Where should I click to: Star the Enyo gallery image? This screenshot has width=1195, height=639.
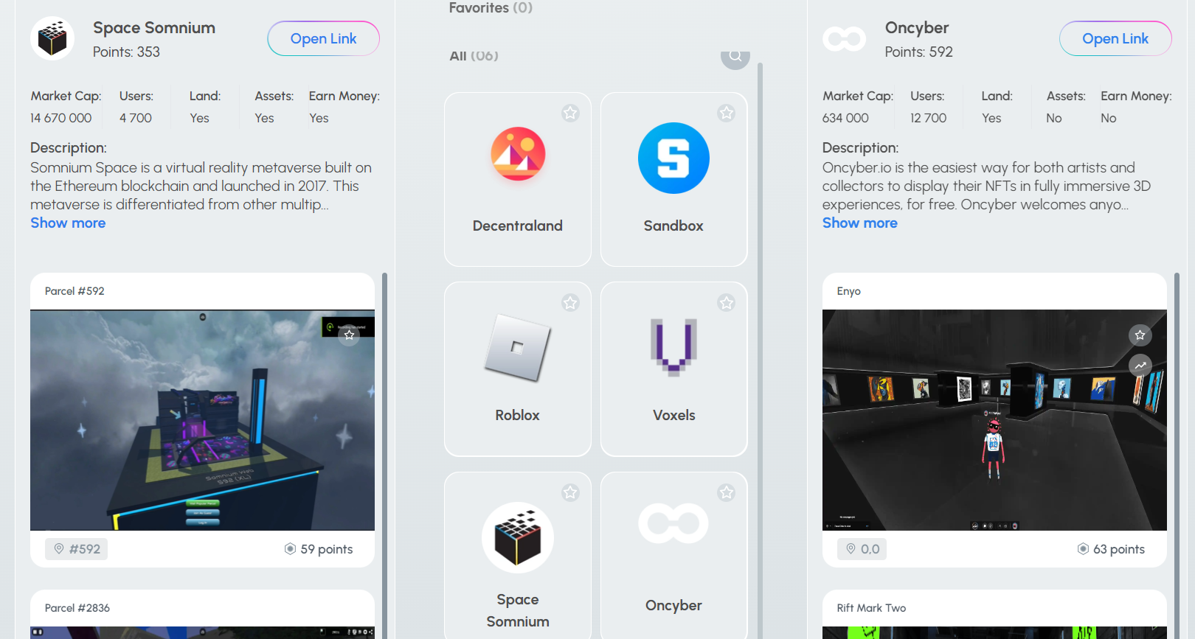[1140, 335]
